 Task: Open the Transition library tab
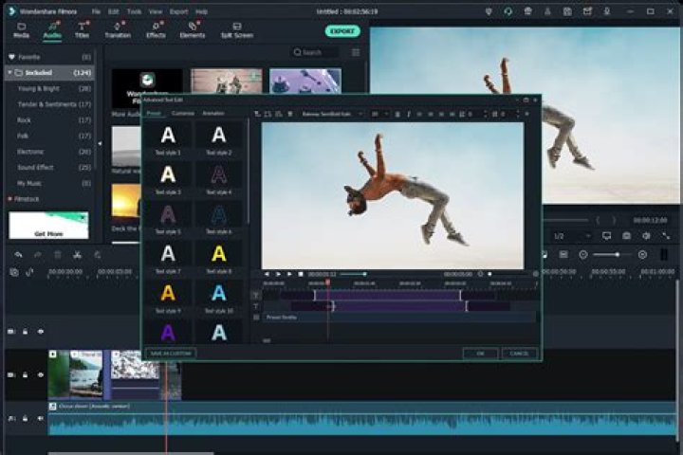click(118, 30)
